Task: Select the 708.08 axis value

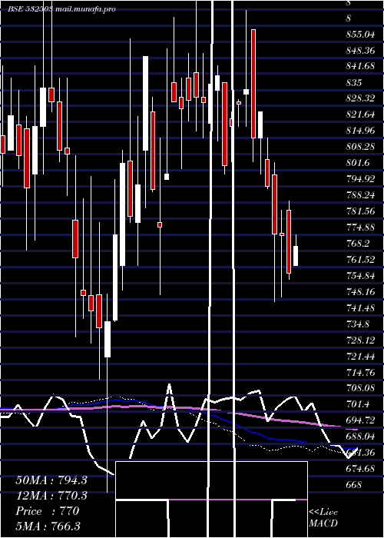Action: point(362,389)
